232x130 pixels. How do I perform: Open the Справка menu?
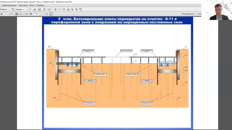click(40, 5)
